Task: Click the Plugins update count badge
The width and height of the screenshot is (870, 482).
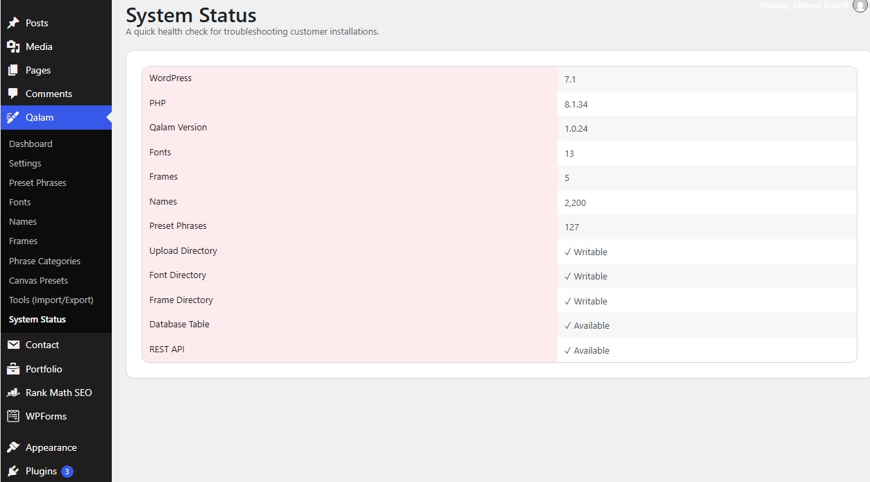Action: [x=67, y=472]
